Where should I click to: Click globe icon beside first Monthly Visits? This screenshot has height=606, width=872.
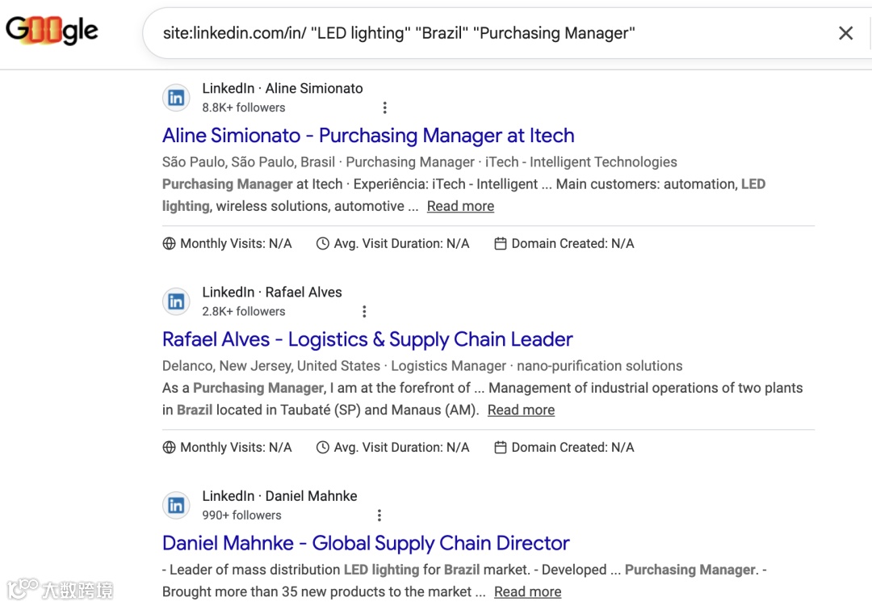click(x=170, y=243)
